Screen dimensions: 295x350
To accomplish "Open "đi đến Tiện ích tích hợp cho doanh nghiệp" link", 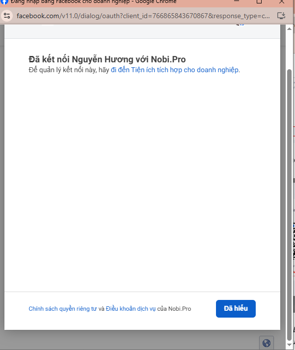I will click(175, 70).
